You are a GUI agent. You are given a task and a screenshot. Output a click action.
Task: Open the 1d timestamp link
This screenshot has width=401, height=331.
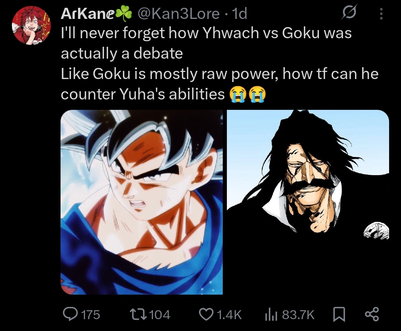(x=239, y=14)
